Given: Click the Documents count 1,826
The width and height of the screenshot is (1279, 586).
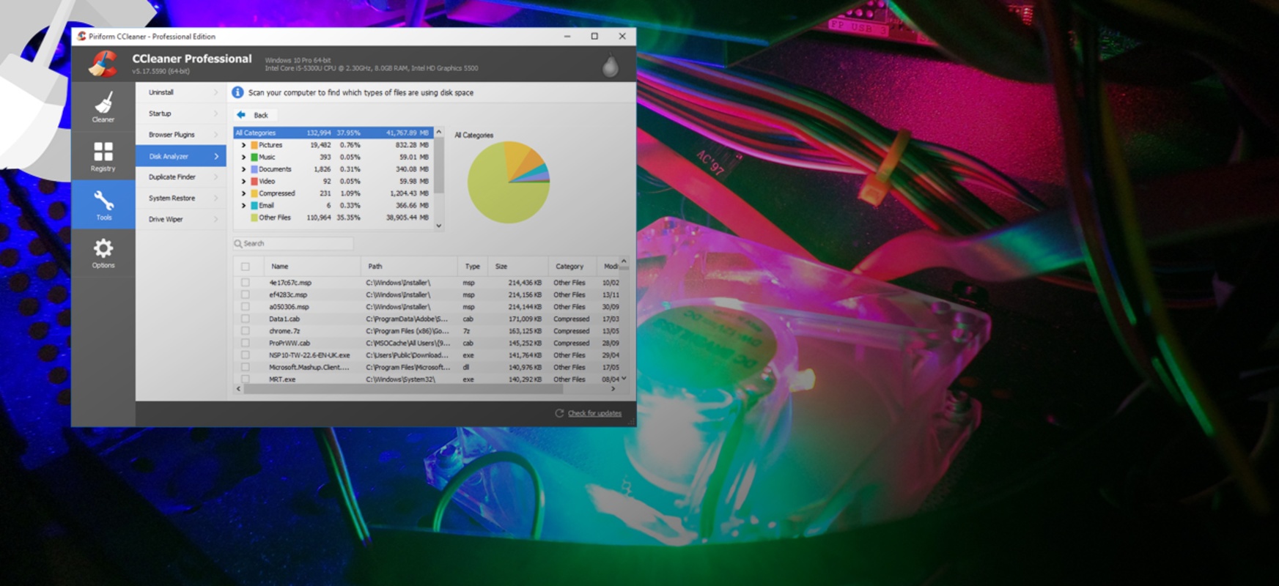Looking at the screenshot, I should [x=322, y=169].
